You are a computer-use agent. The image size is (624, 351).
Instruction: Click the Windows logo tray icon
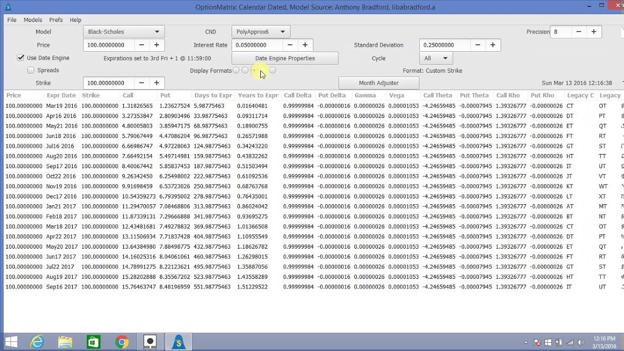pos(548,342)
